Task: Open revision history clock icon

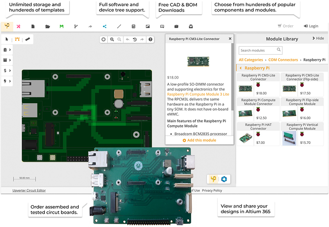Action: [x=135, y=39]
